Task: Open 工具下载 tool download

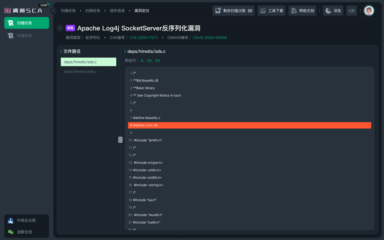Action: pos(271,11)
